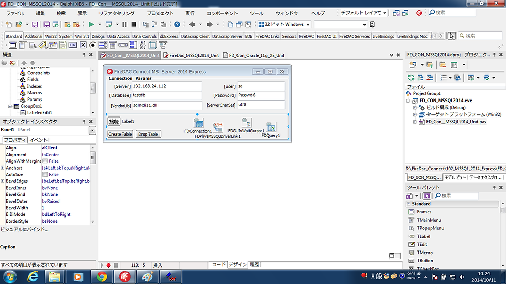The image size is (506, 284).
Task: Select FDGUIxWaitCursor1 component on the form
Action: (x=247, y=122)
